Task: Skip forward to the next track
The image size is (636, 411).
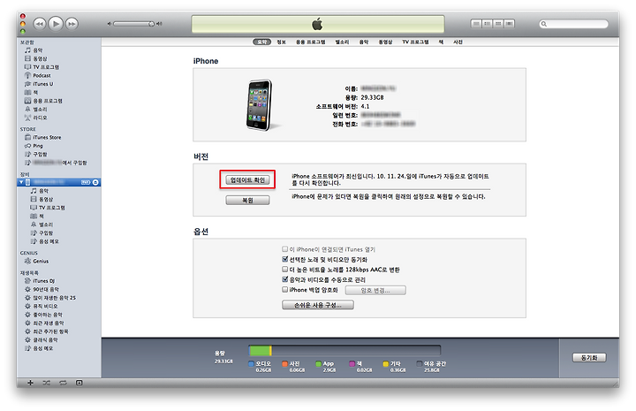Action: point(72,24)
